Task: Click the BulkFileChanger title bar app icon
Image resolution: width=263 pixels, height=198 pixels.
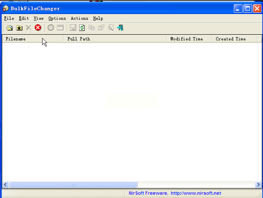Action: point(5,8)
